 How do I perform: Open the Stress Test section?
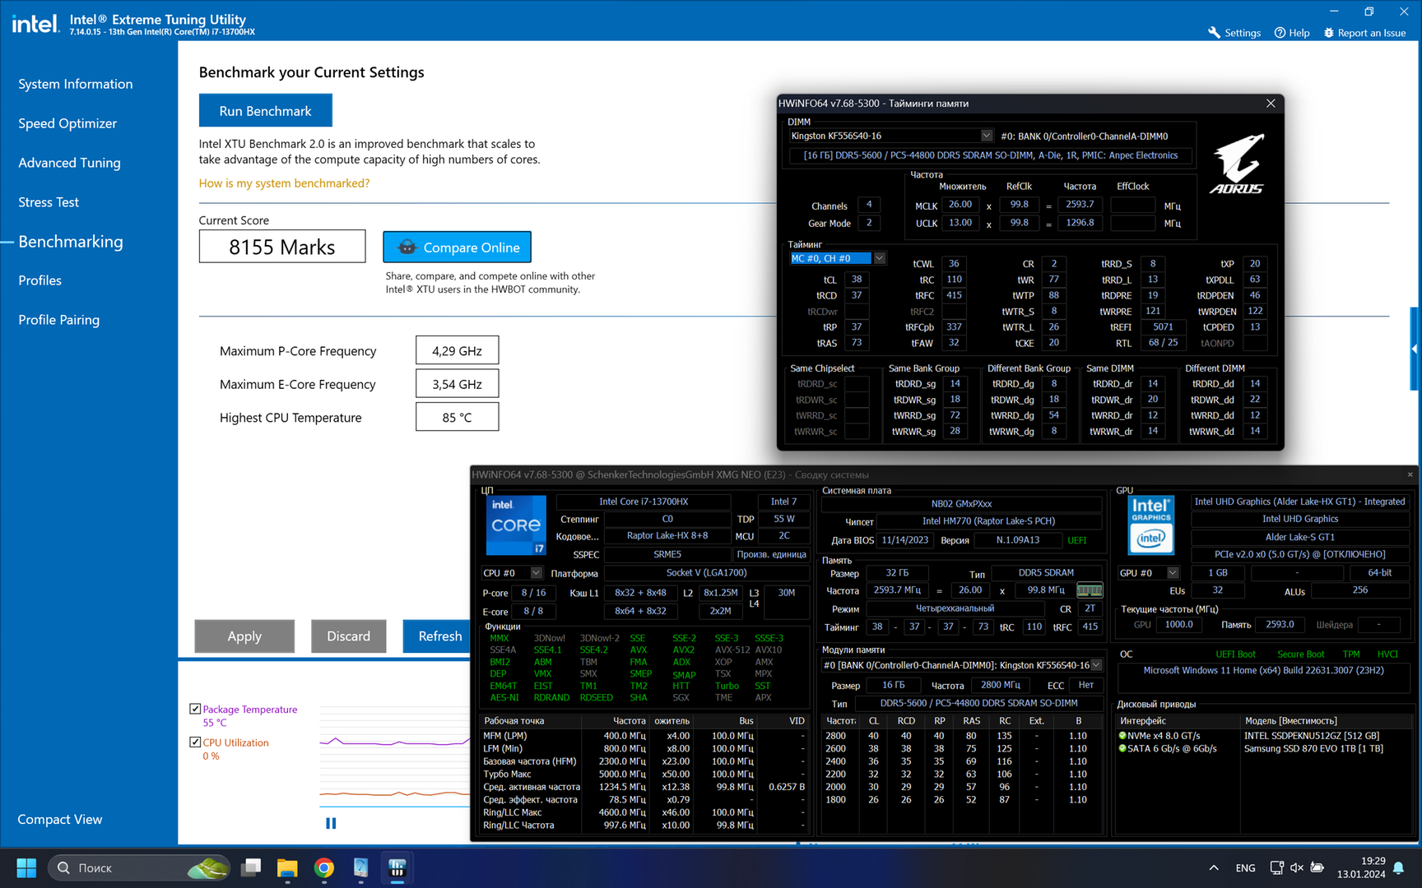(x=49, y=202)
